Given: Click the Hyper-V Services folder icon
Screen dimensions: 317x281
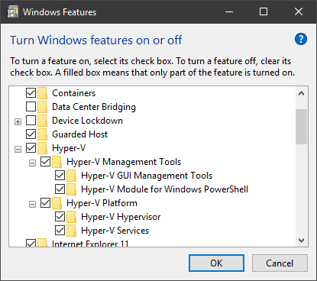Looking at the screenshot, I should point(71,231).
